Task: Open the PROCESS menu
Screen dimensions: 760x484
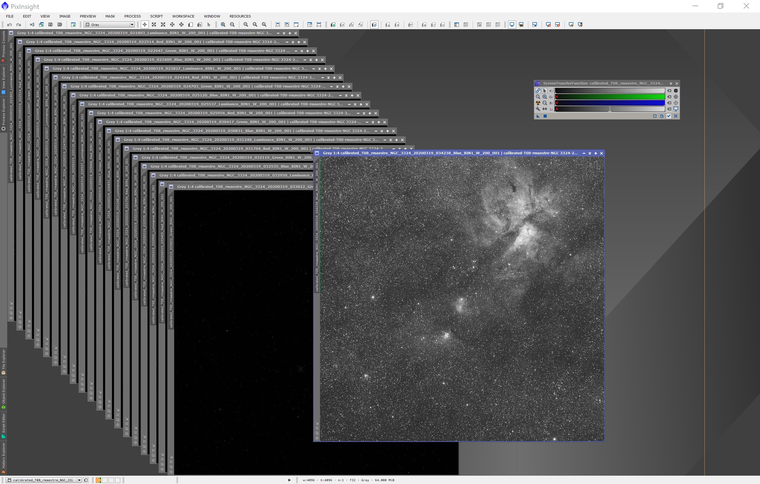Action: click(132, 16)
